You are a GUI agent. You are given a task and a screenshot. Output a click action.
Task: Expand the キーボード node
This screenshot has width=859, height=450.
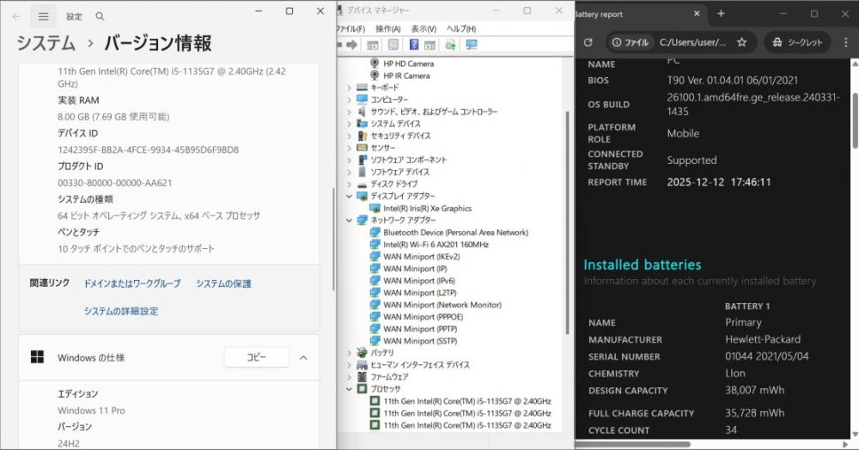tap(349, 88)
